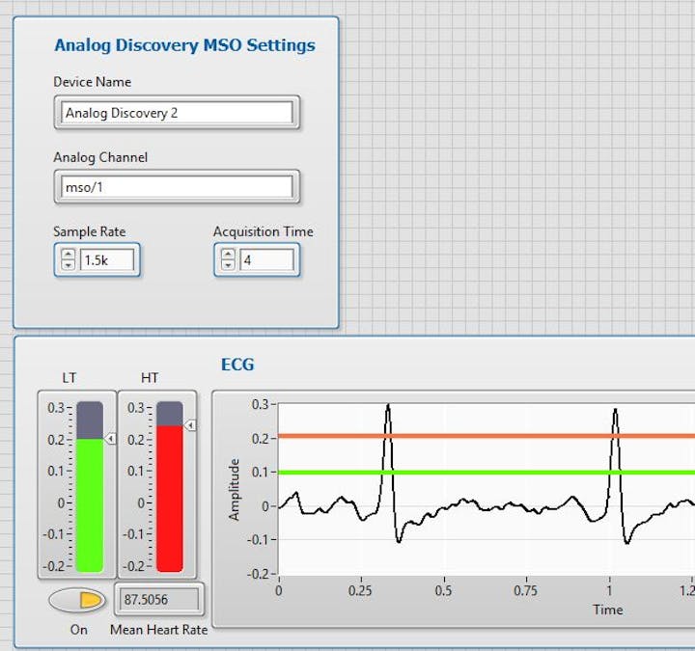This screenshot has width=695, height=651.
Task: Click the green LT slider fill bar
Action: click(90, 504)
